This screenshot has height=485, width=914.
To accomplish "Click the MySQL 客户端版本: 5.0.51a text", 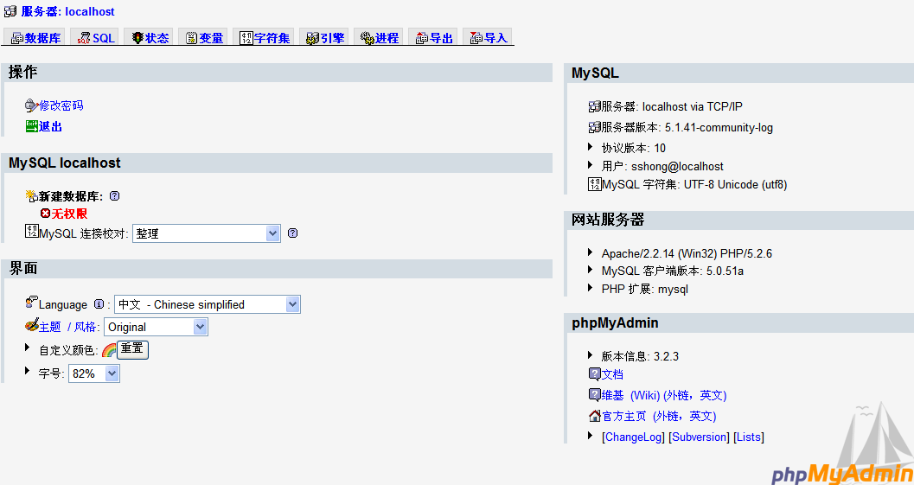I will tap(673, 271).
